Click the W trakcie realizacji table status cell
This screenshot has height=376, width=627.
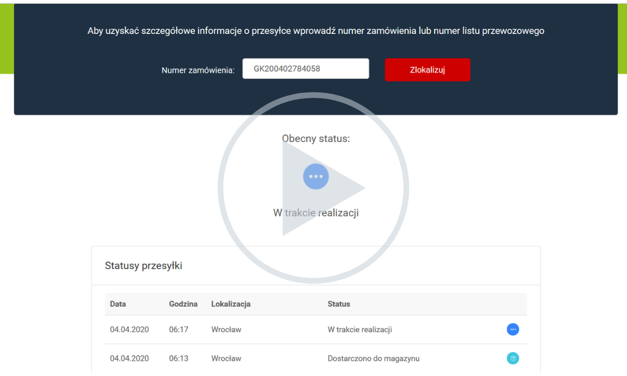[359, 330]
